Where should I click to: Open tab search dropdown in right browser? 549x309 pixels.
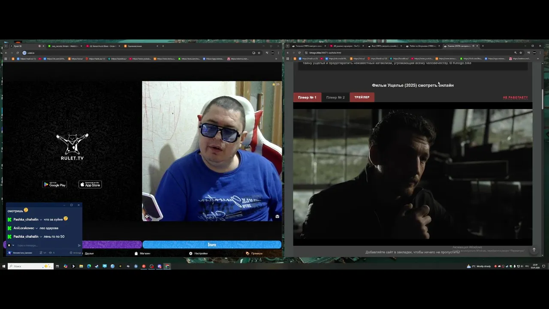pos(288,46)
